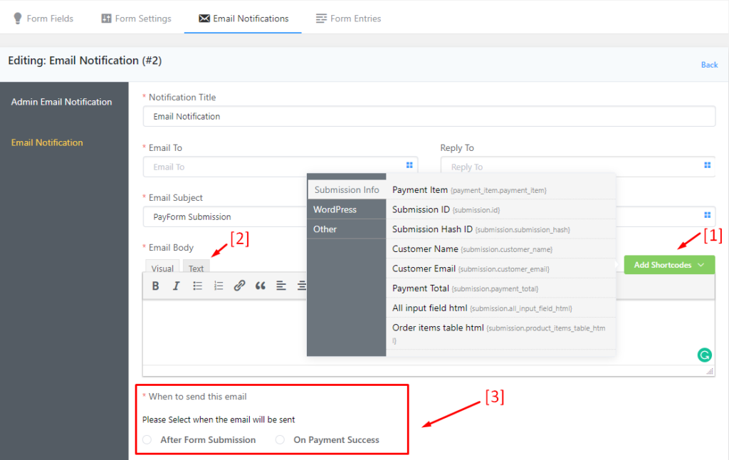The image size is (729, 460).
Task: Insert a bulleted list in editor
Action: click(198, 286)
